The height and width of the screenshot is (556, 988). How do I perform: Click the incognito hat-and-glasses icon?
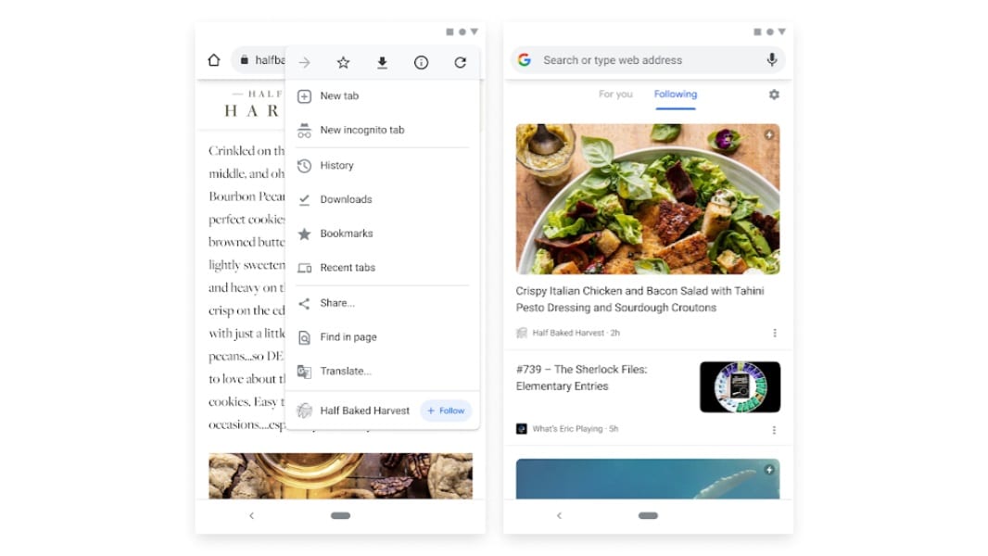tap(304, 131)
